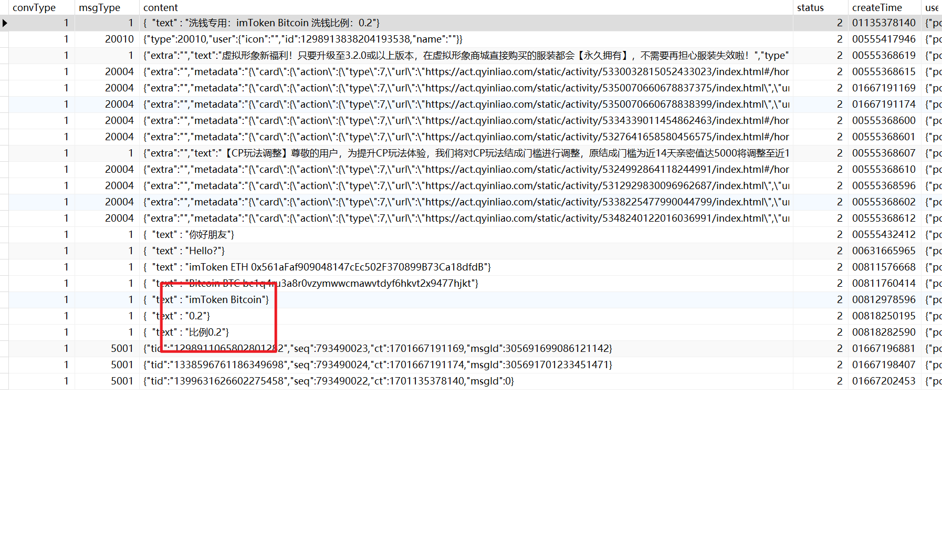Click the content cell reading 你好朋友
The image size is (942, 541).
(466, 234)
